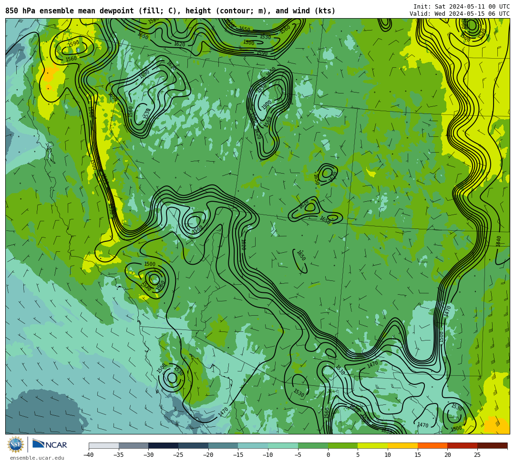This screenshot has width=515, height=464.
Task: Pick the dark brown above-25 colorbar segment
Action: [492, 445]
